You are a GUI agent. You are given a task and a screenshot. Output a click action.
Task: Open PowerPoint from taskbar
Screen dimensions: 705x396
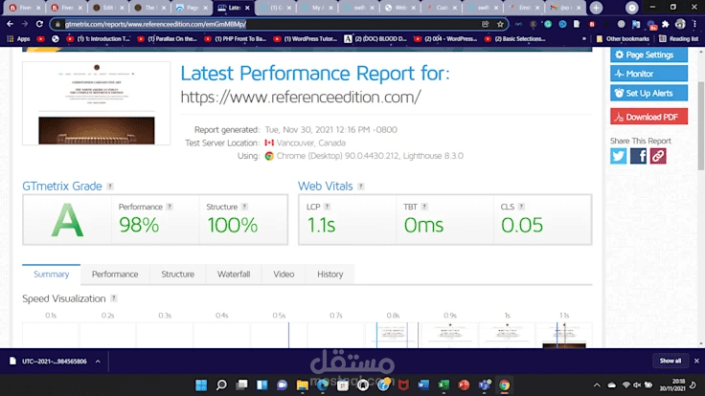pos(464,385)
